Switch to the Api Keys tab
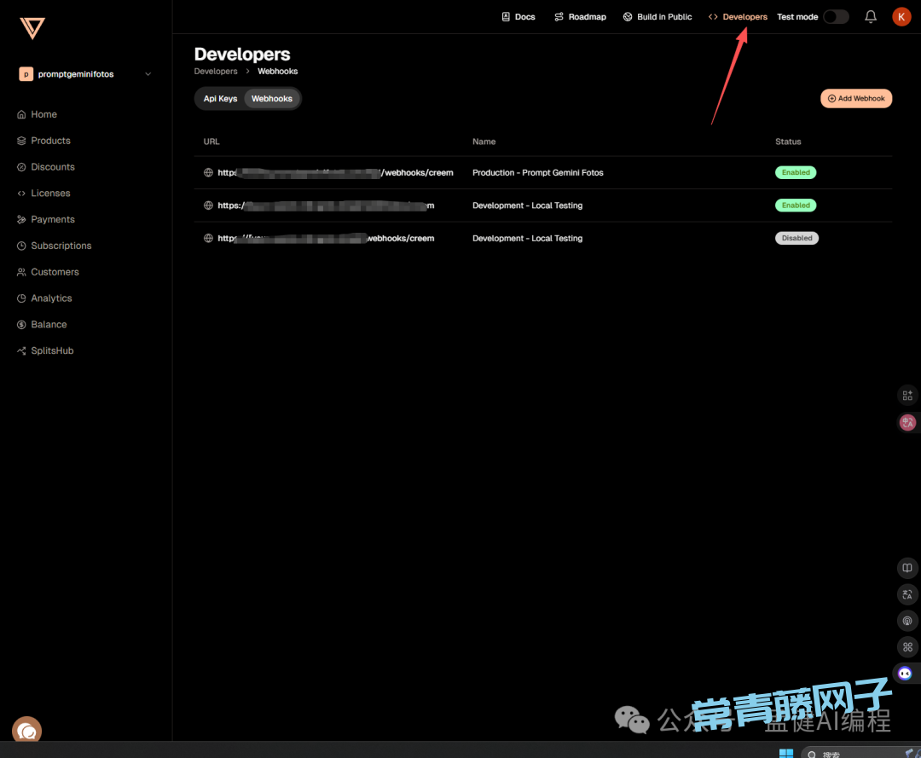This screenshot has height=758, width=921. pos(220,99)
